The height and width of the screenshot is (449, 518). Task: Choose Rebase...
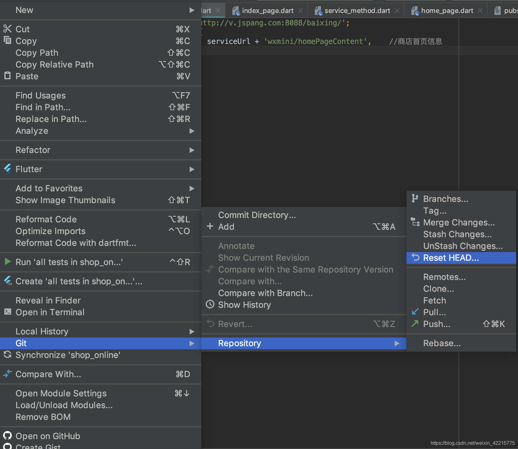(461, 343)
